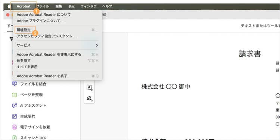Viewport: 280px width, 140px height.
Task: Open AI アシスタント
Action: coord(33,106)
